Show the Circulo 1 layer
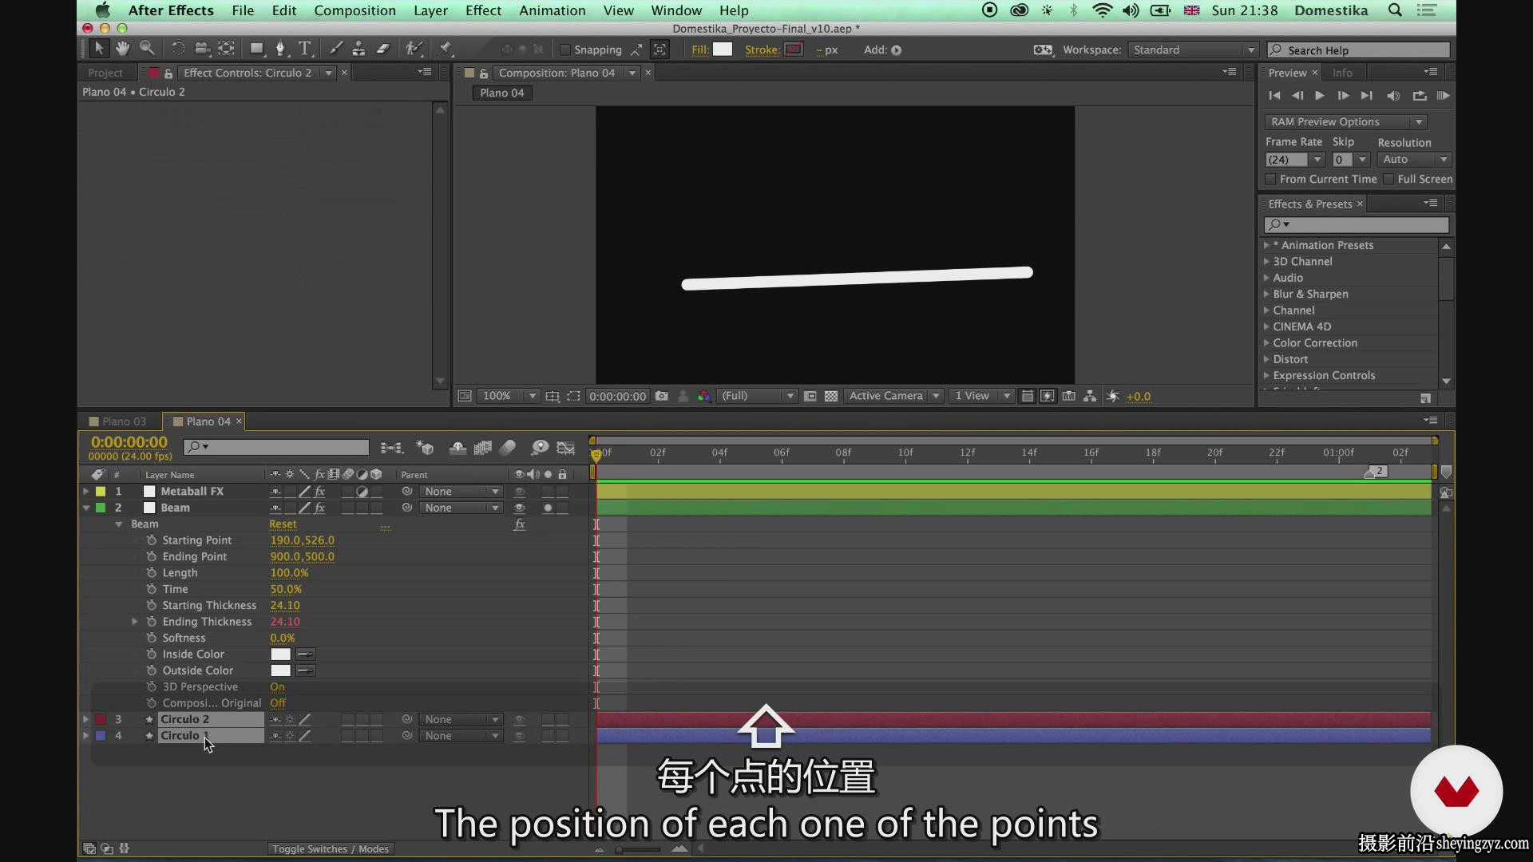Screen dimensions: 1533x862 pos(519,736)
